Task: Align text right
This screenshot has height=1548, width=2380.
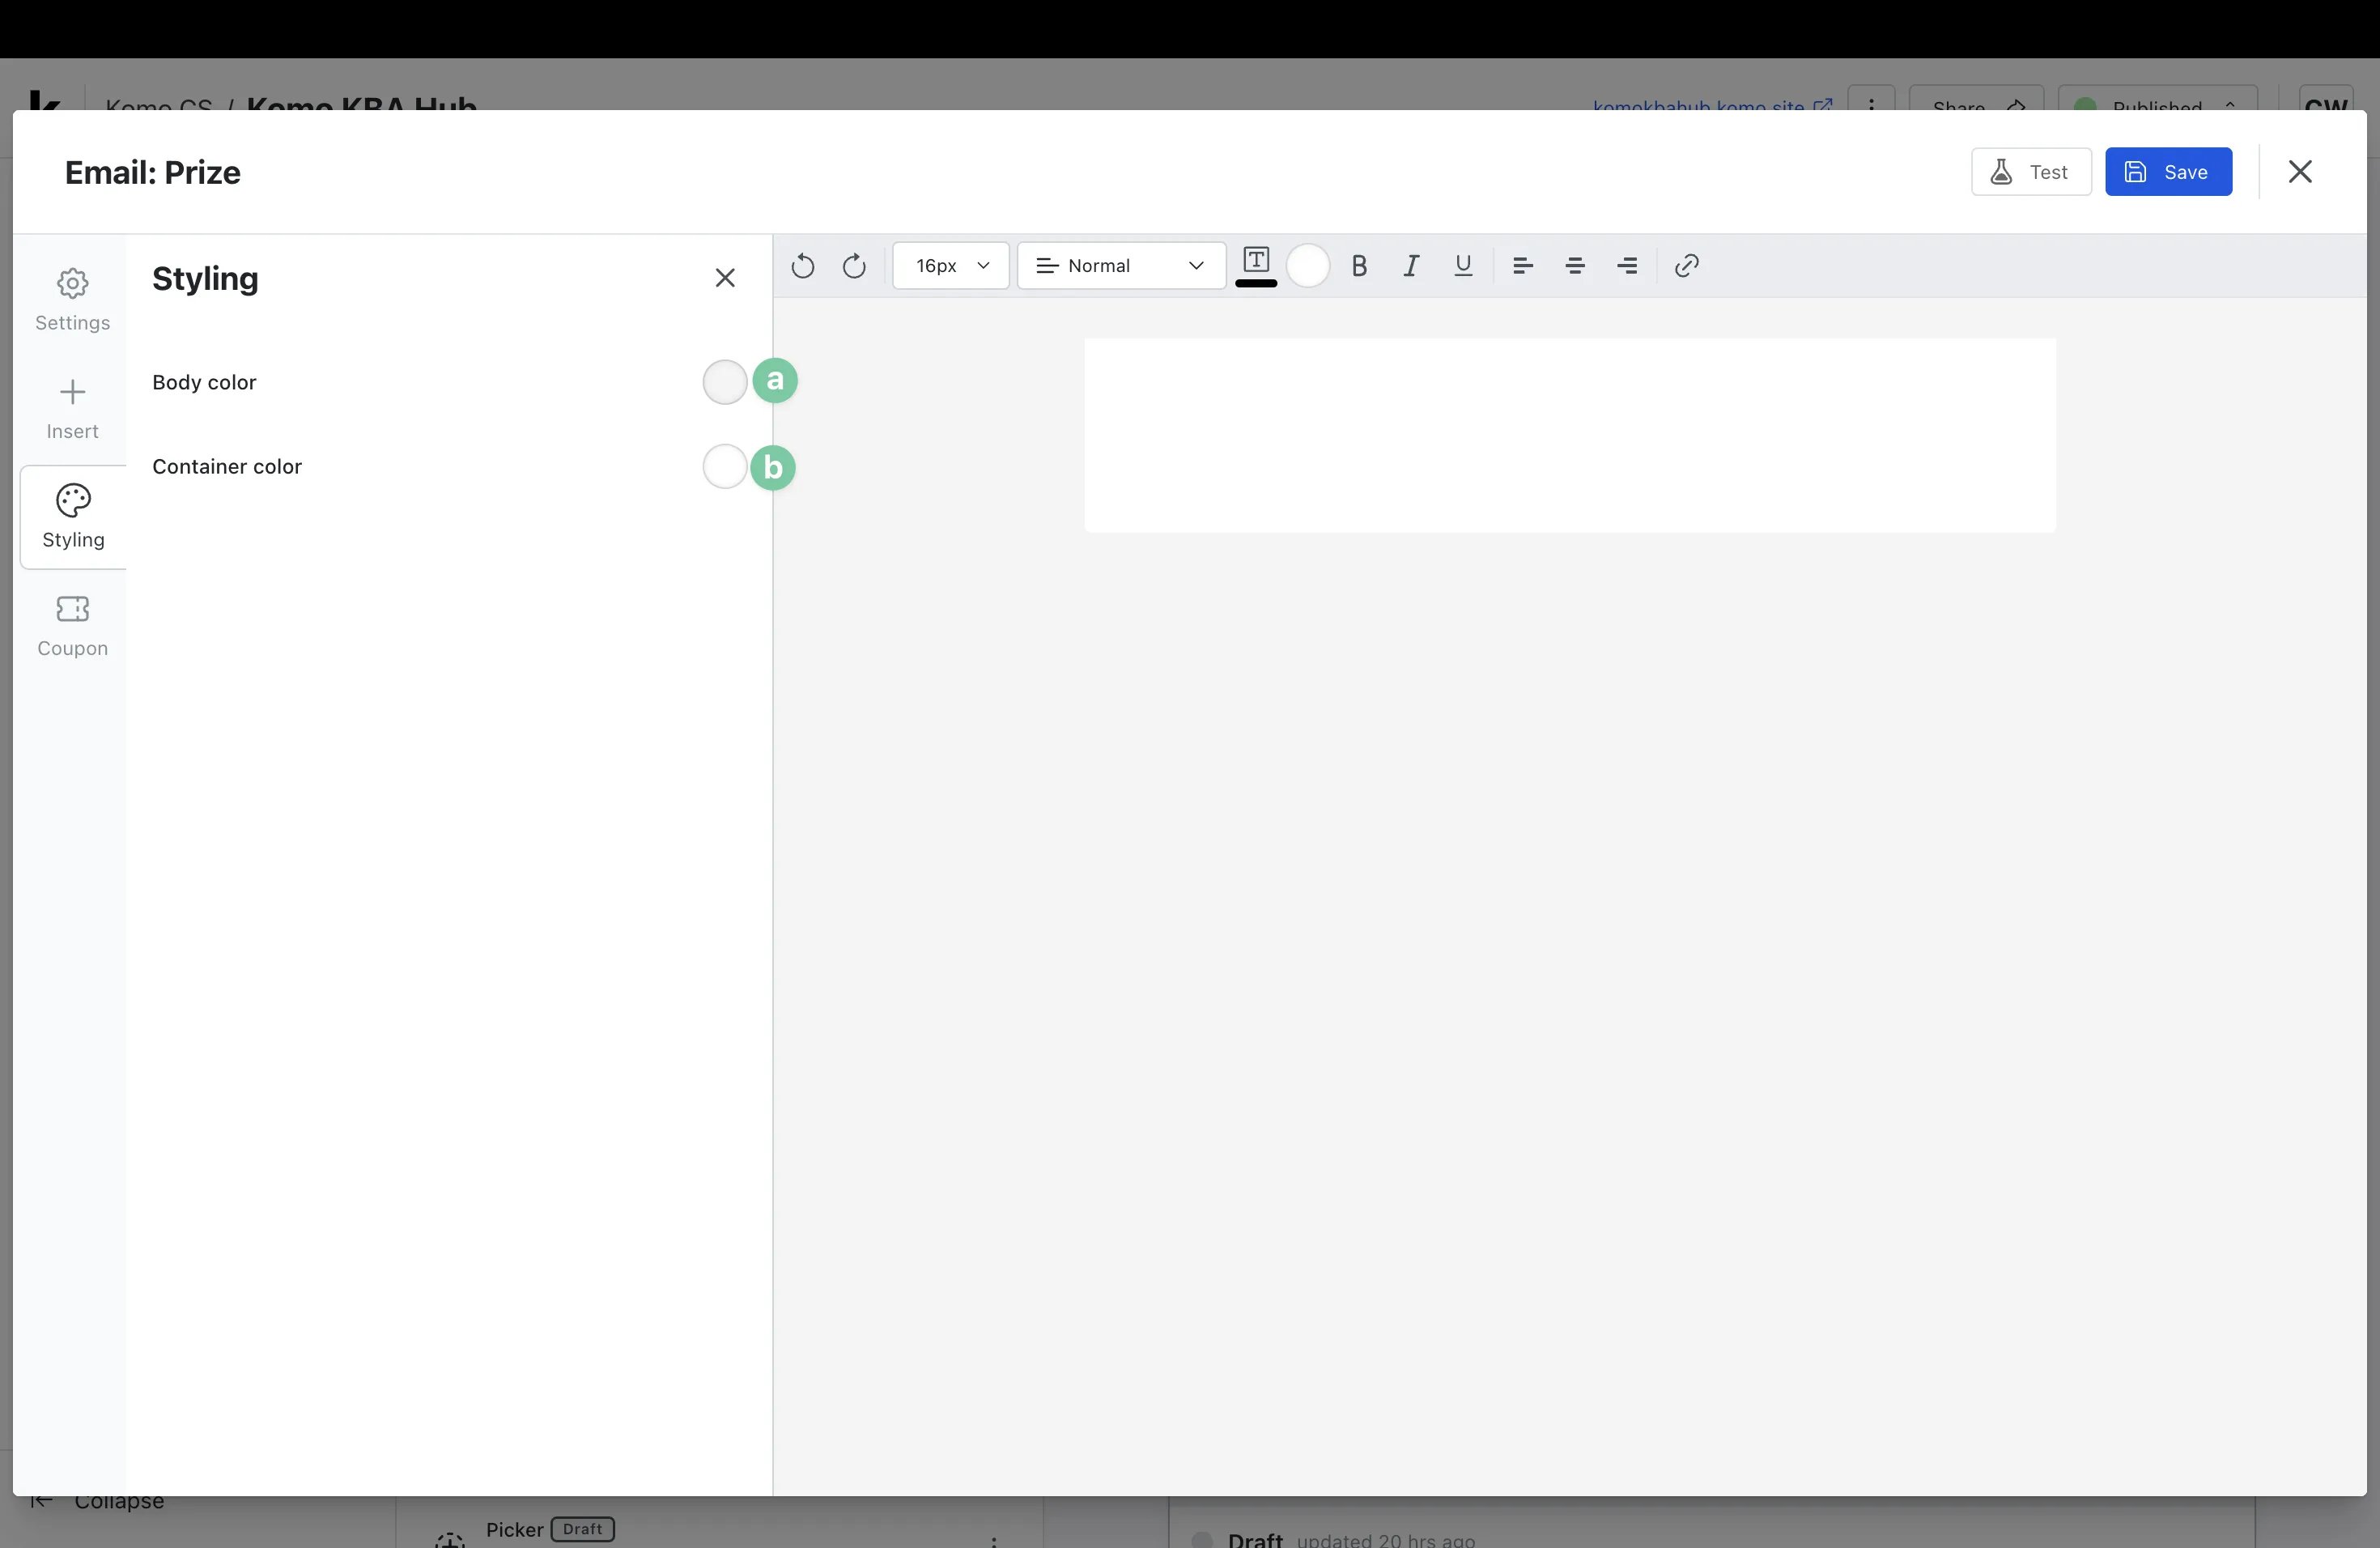Action: click(1627, 266)
